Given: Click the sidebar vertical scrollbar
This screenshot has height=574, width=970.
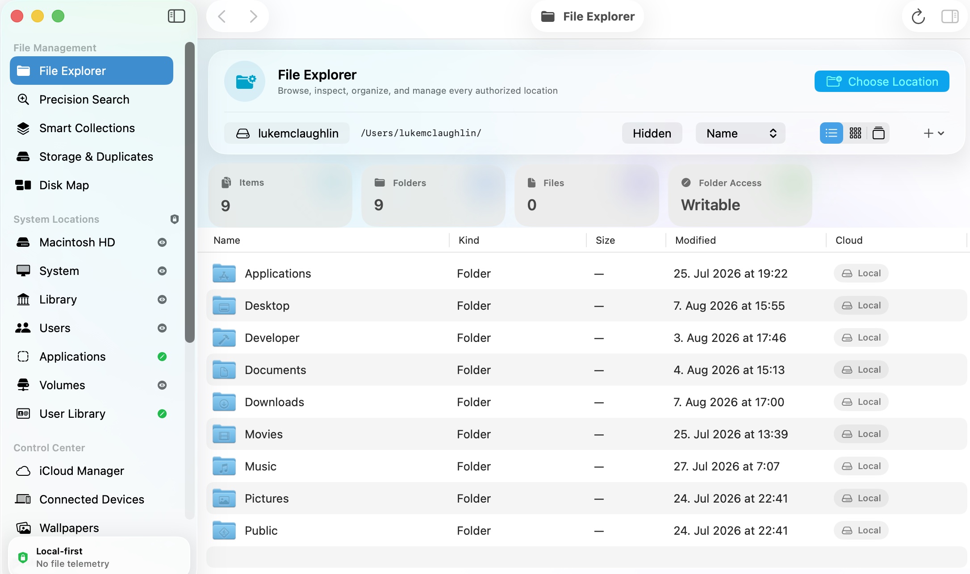Looking at the screenshot, I should (x=190, y=192).
